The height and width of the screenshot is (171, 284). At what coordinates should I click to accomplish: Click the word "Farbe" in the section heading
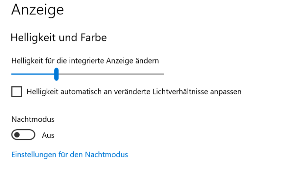95,37
